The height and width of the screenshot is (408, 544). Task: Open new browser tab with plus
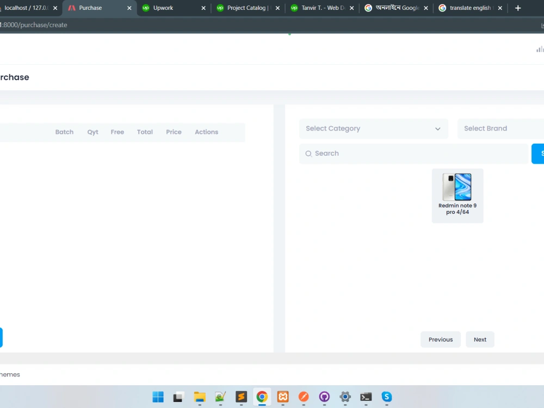click(x=518, y=8)
